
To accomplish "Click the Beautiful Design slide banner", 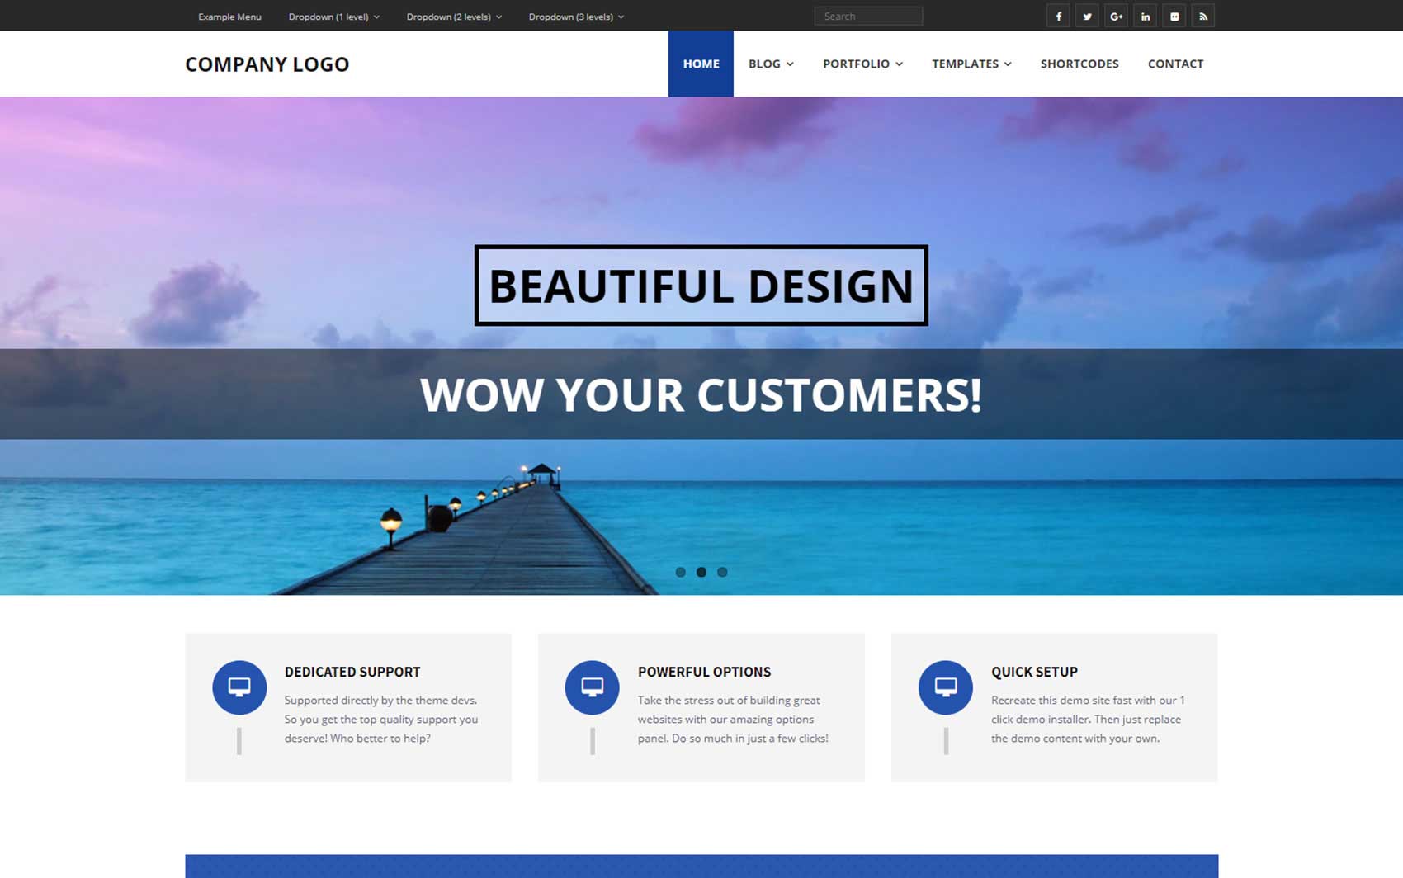I will [x=701, y=286].
